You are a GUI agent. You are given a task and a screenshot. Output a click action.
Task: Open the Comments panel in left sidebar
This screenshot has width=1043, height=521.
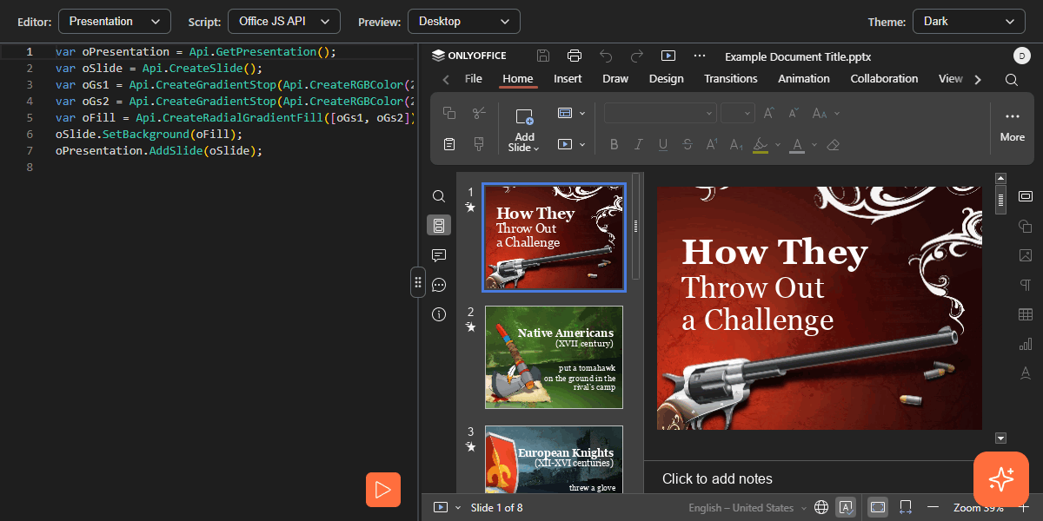pyautogui.click(x=439, y=255)
